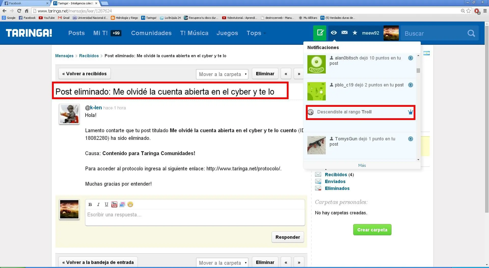Click Crear carpeta button

(372, 230)
